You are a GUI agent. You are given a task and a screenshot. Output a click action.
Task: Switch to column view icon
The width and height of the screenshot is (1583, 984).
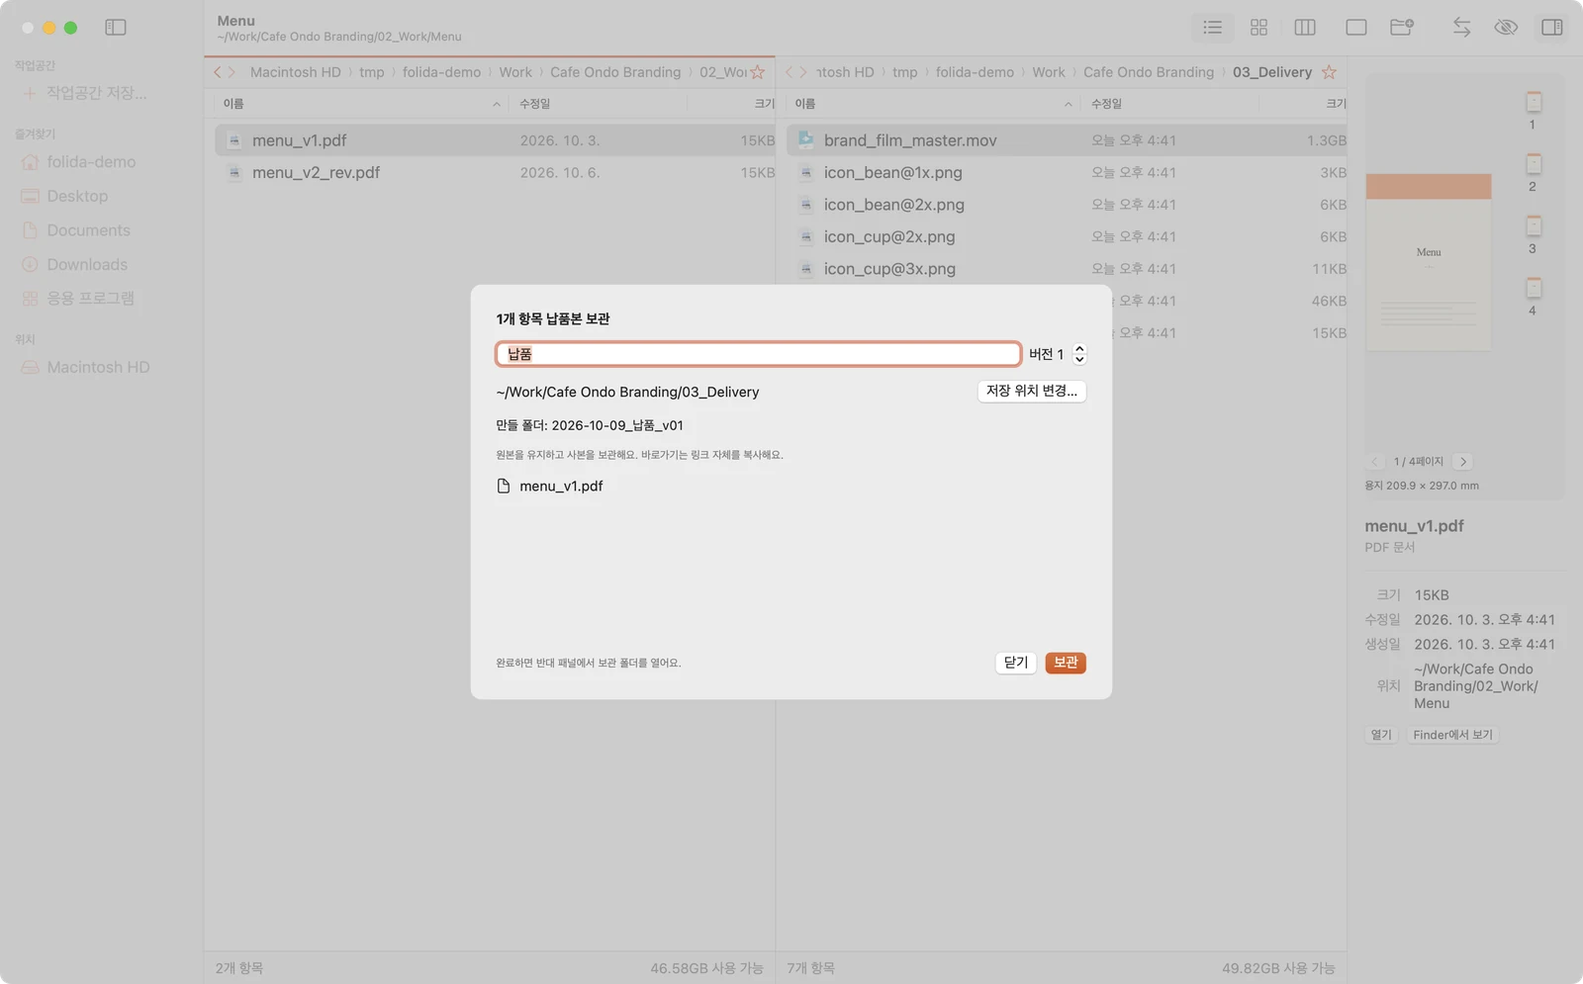1305,28
